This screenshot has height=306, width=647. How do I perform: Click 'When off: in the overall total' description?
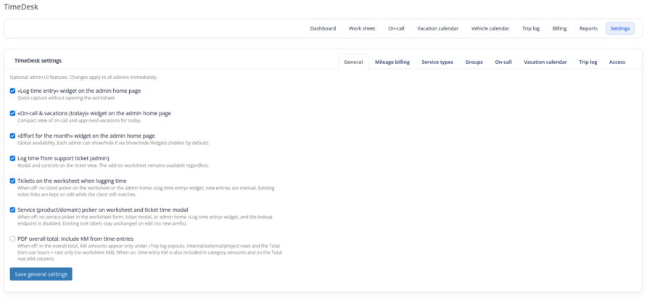click(150, 252)
